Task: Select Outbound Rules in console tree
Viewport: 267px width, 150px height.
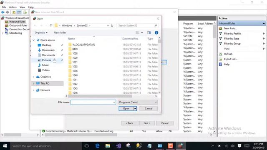Action: click(18, 25)
